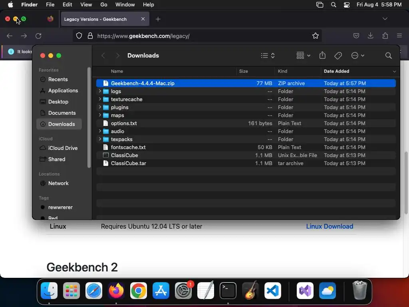Viewport: 409px width, 307px height.
Task: Open System Settings in the Dock
Action: [x=183, y=290]
